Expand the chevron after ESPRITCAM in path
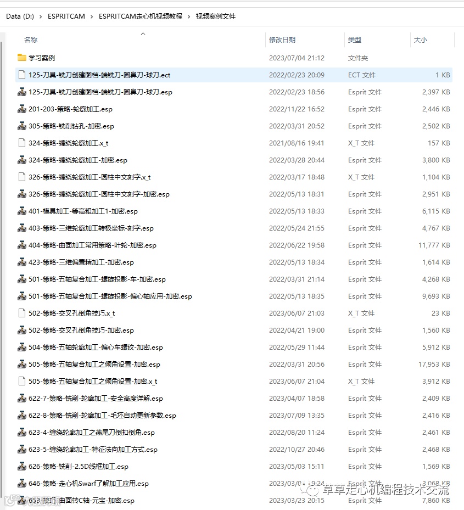The height and width of the screenshot is (510, 464). (92, 16)
